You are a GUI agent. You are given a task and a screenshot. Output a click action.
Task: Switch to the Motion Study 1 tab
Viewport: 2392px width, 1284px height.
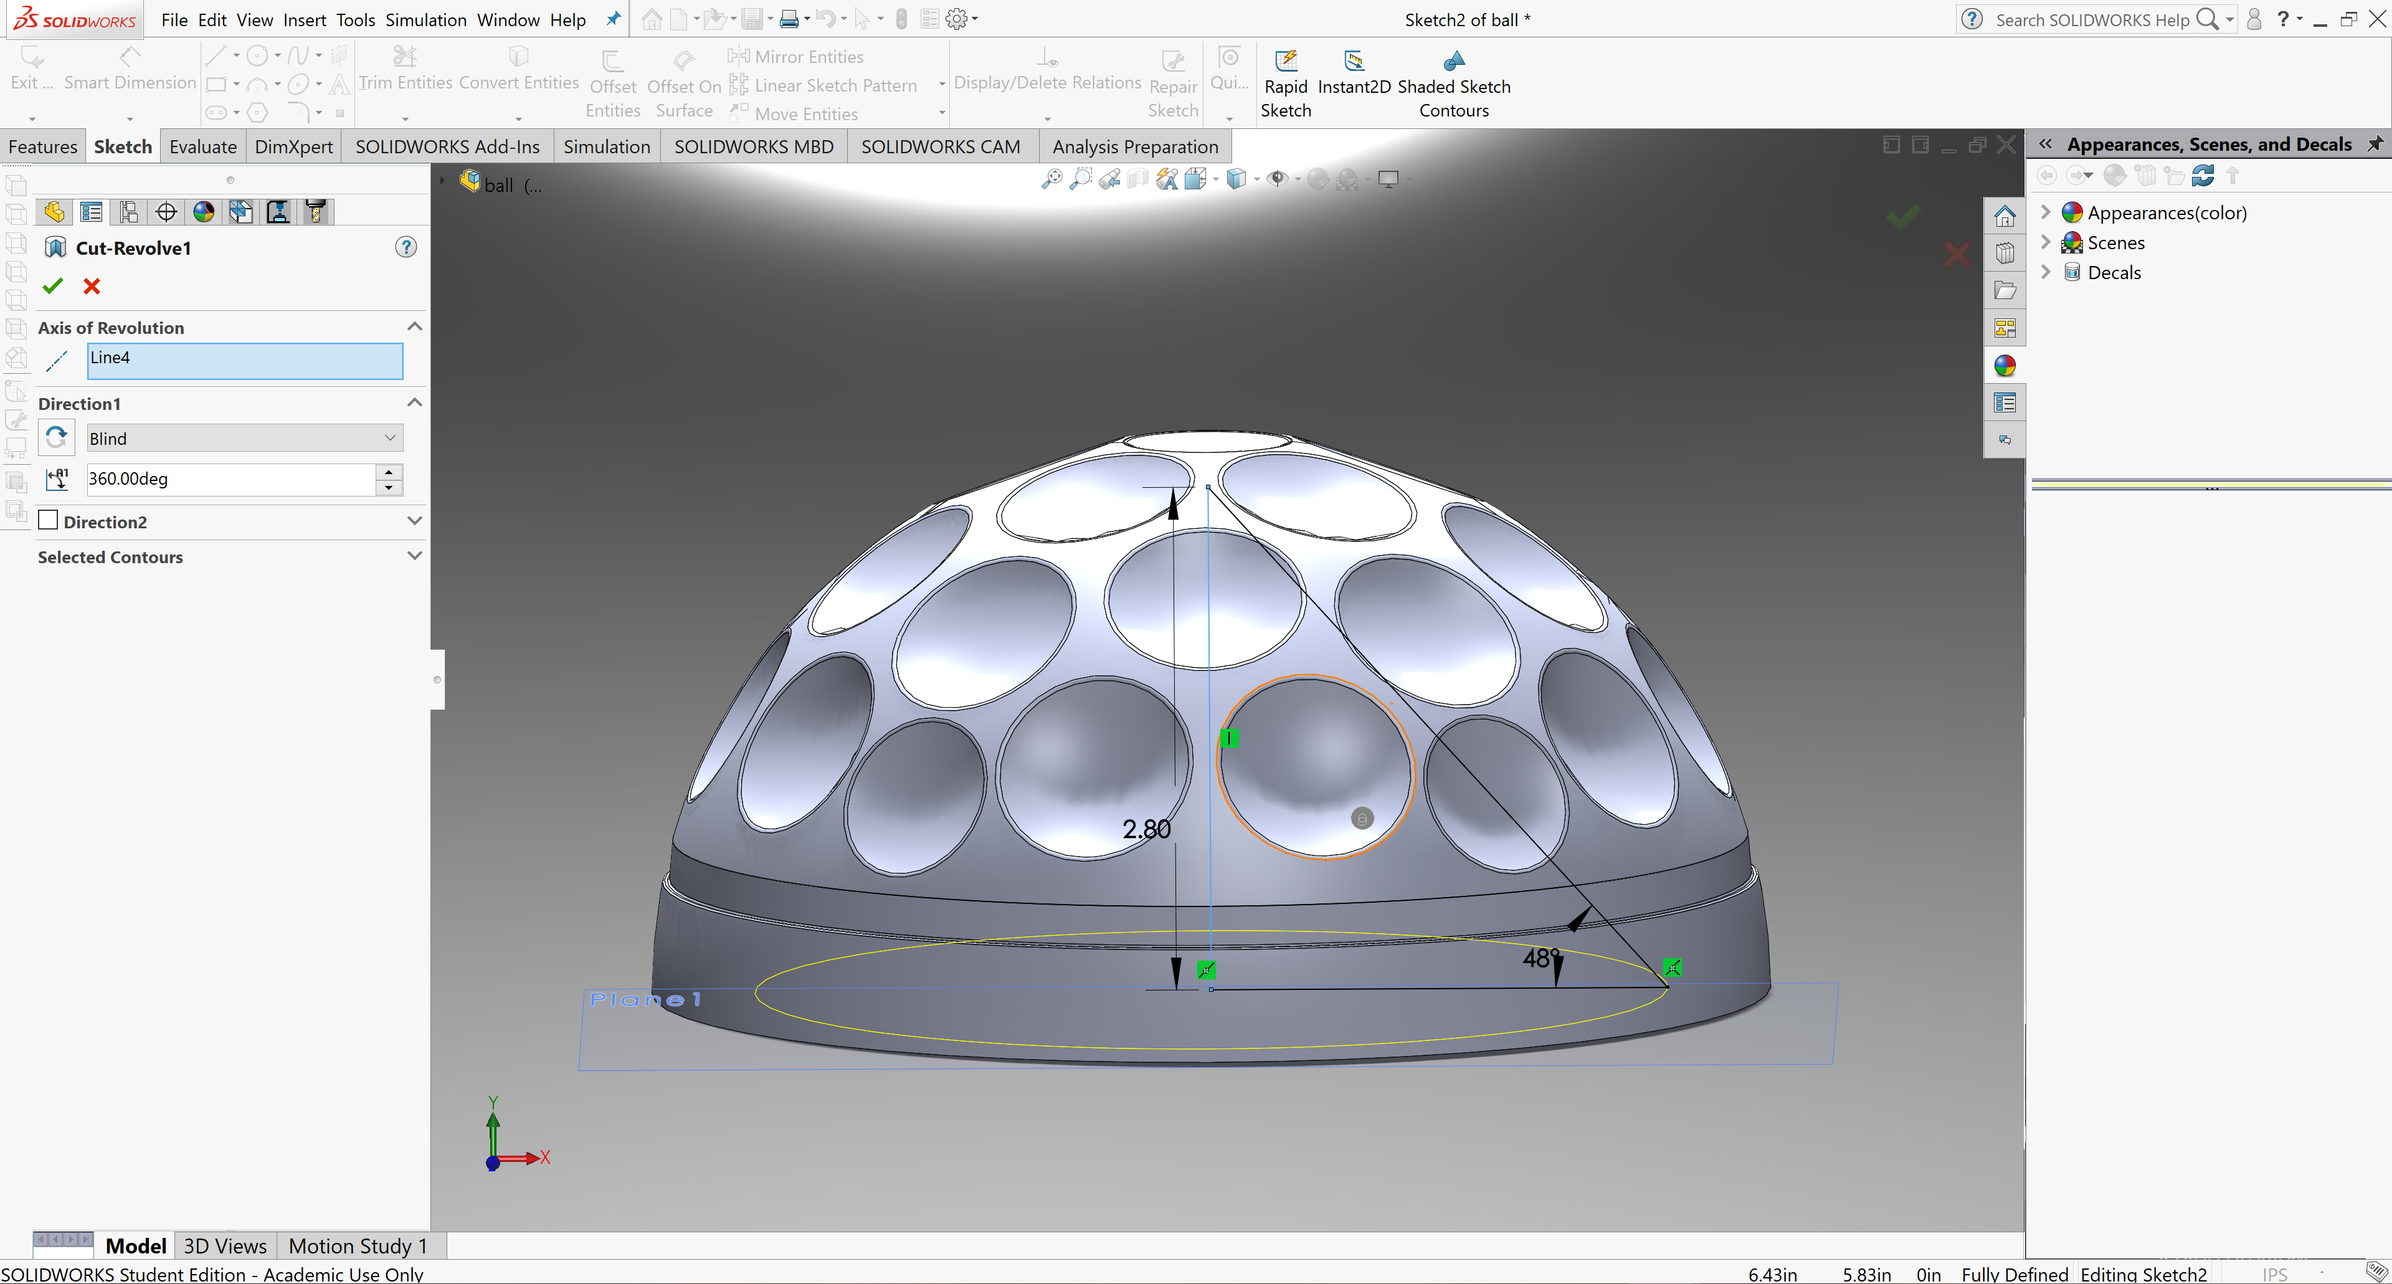[358, 1245]
